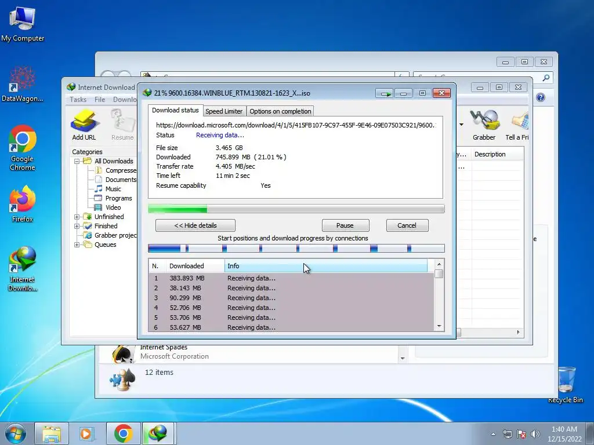Open Google Chrome desktop shortcut
This screenshot has width=594, height=445.
(23, 148)
